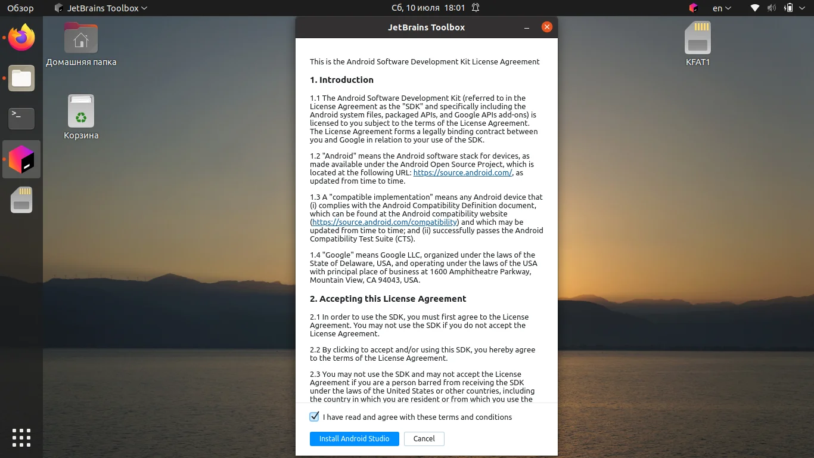
Task: Open notifications bell beside the clock
Action: coord(476,8)
